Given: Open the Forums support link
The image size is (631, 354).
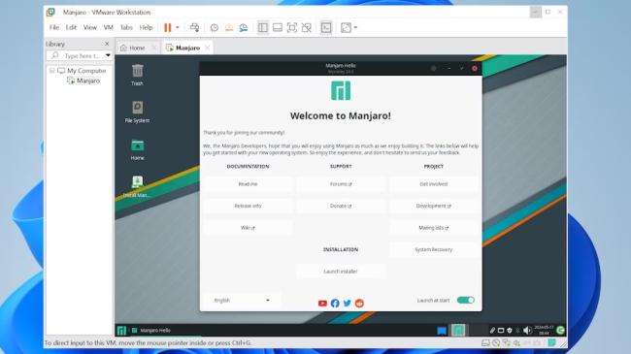Looking at the screenshot, I should tap(341, 184).
